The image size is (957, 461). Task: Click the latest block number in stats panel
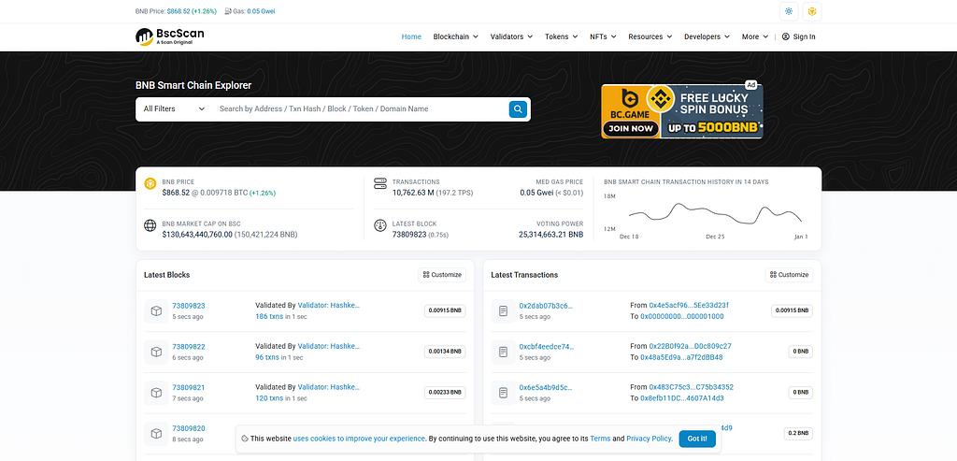pos(409,235)
